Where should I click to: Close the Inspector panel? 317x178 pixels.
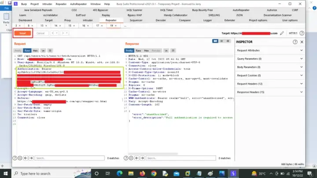click(302, 42)
